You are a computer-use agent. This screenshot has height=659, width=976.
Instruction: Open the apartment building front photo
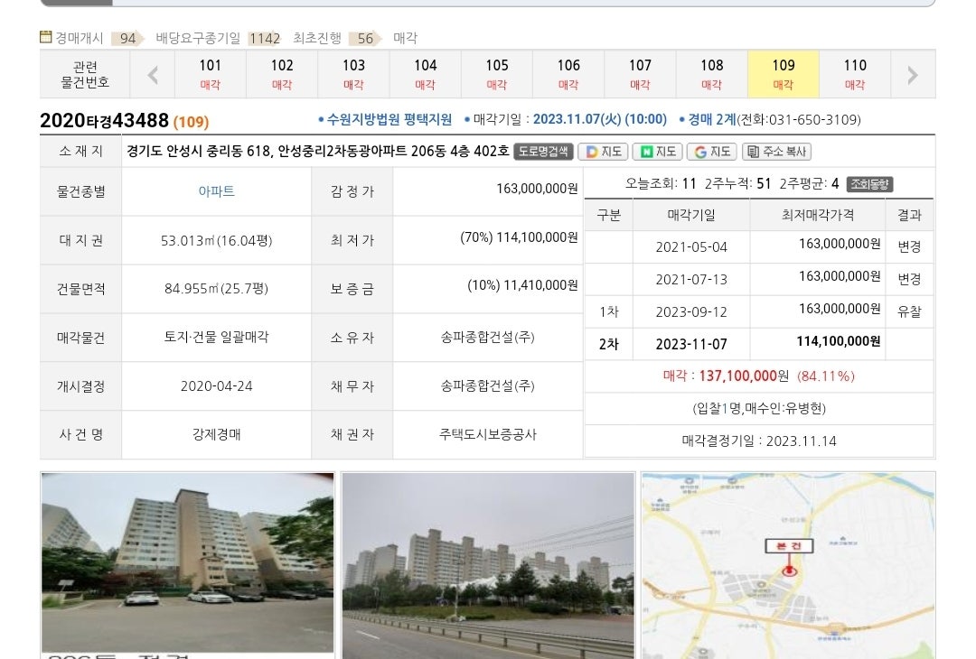[187, 562]
